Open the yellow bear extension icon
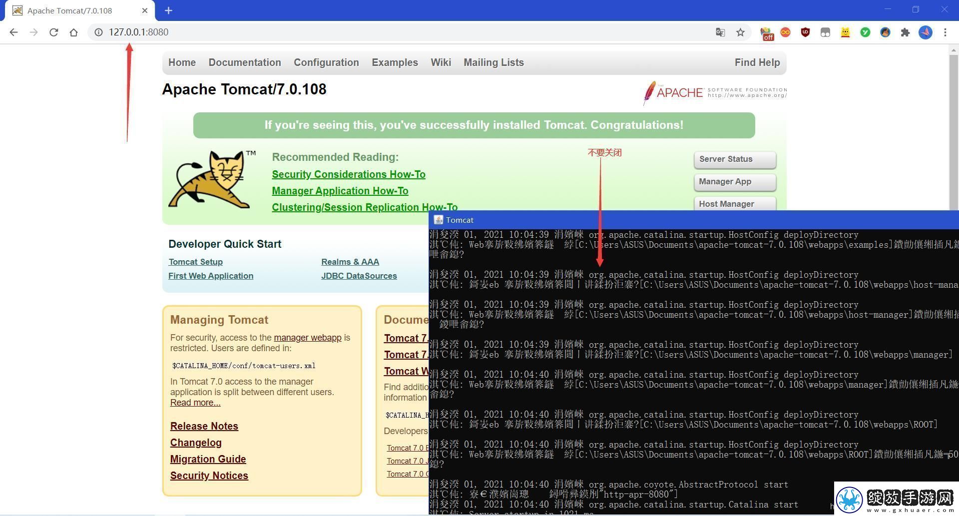The width and height of the screenshot is (959, 516). point(845,32)
